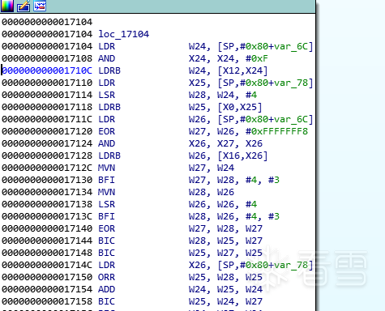Click EOR mnemonic at address 17140

click(x=106, y=228)
